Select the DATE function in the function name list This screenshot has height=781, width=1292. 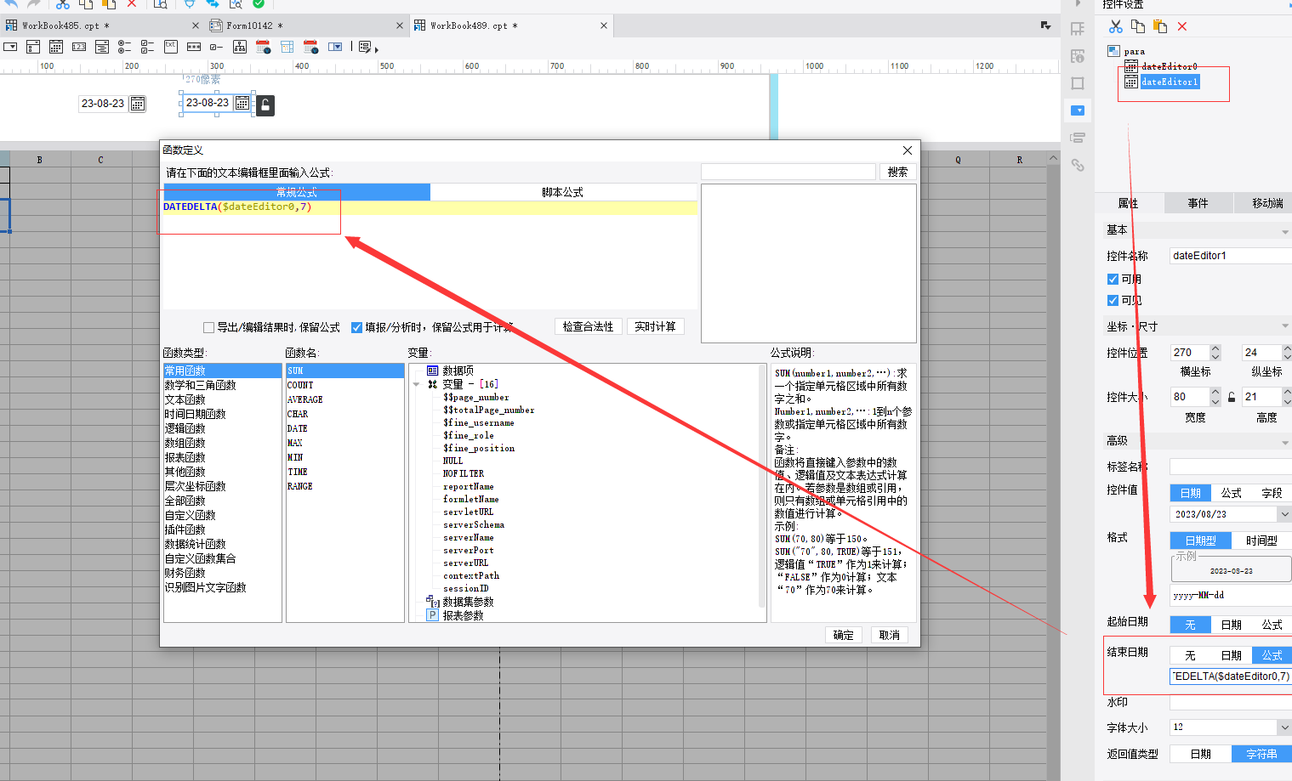(298, 428)
